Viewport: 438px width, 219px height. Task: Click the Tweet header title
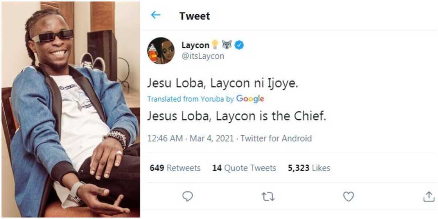point(194,16)
